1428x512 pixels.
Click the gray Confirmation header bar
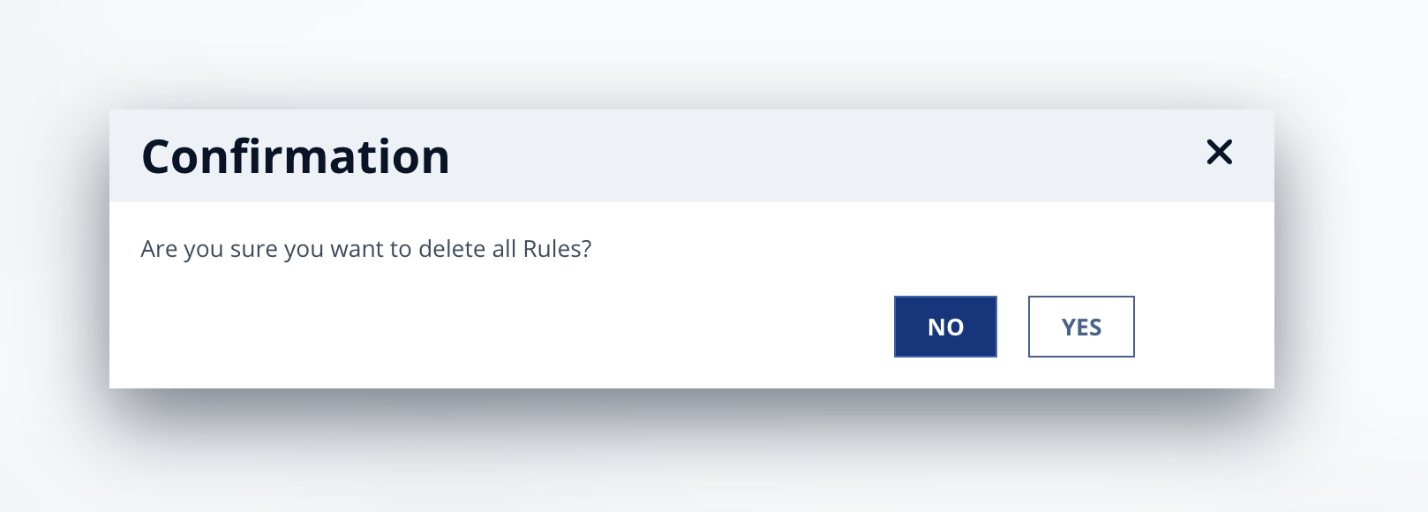(692, 156)
